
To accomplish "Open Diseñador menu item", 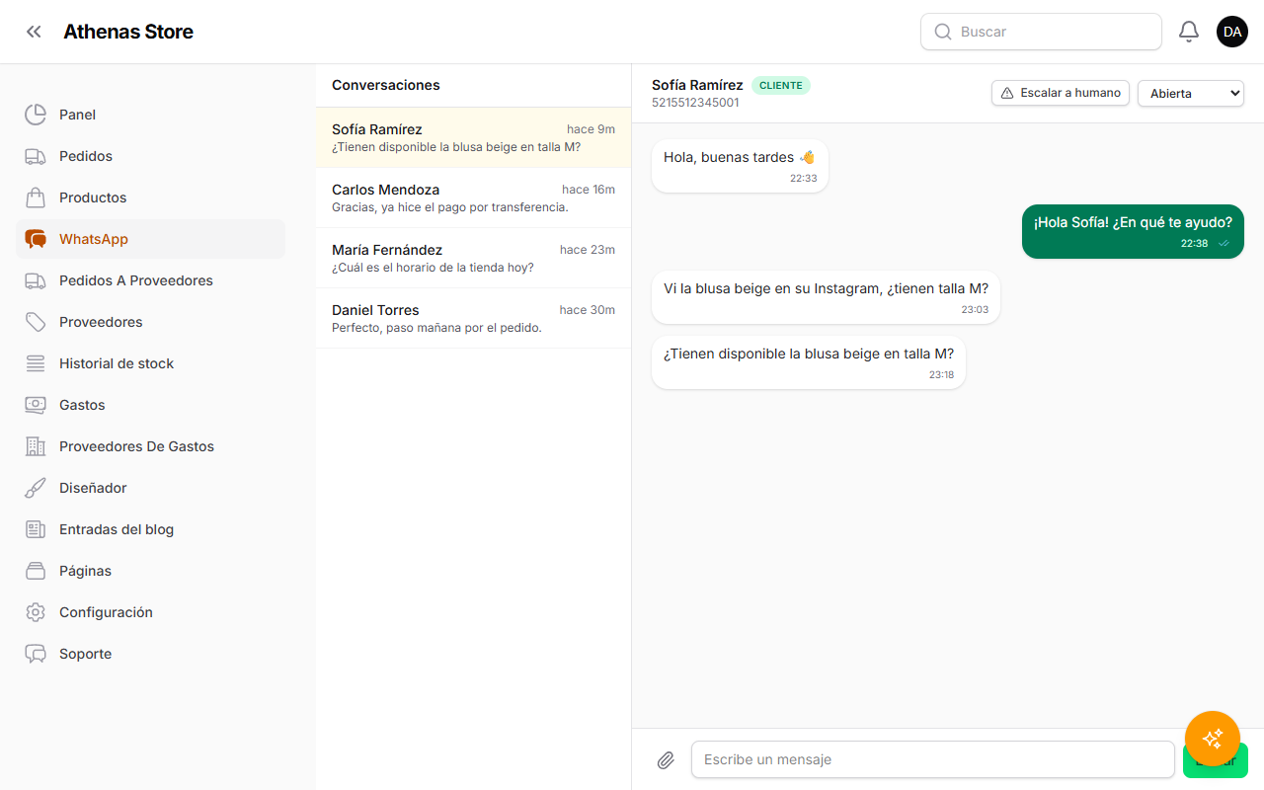I will point(150,488).
